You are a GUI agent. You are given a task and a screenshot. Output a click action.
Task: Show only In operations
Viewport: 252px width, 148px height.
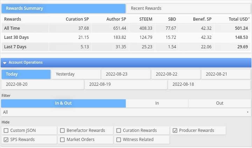pos(157,103)
